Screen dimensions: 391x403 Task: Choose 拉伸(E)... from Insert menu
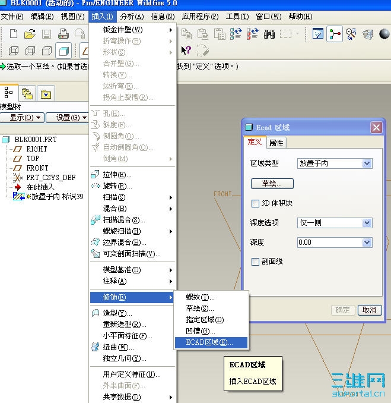pos(133,175)
